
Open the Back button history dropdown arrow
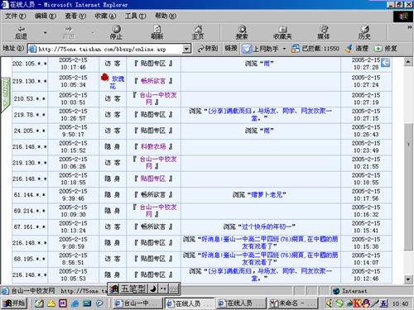45,32
